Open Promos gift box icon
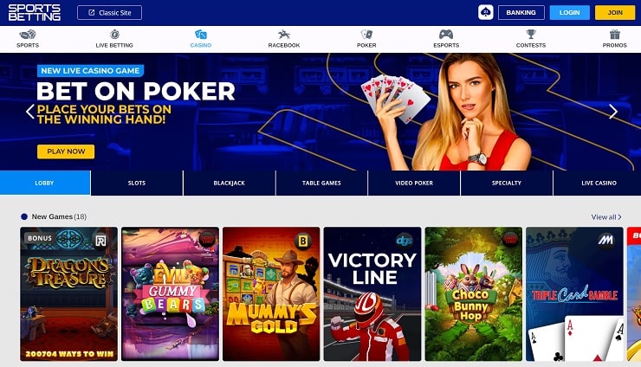This screenshot has width=641, height=367. tap(614, 35)
